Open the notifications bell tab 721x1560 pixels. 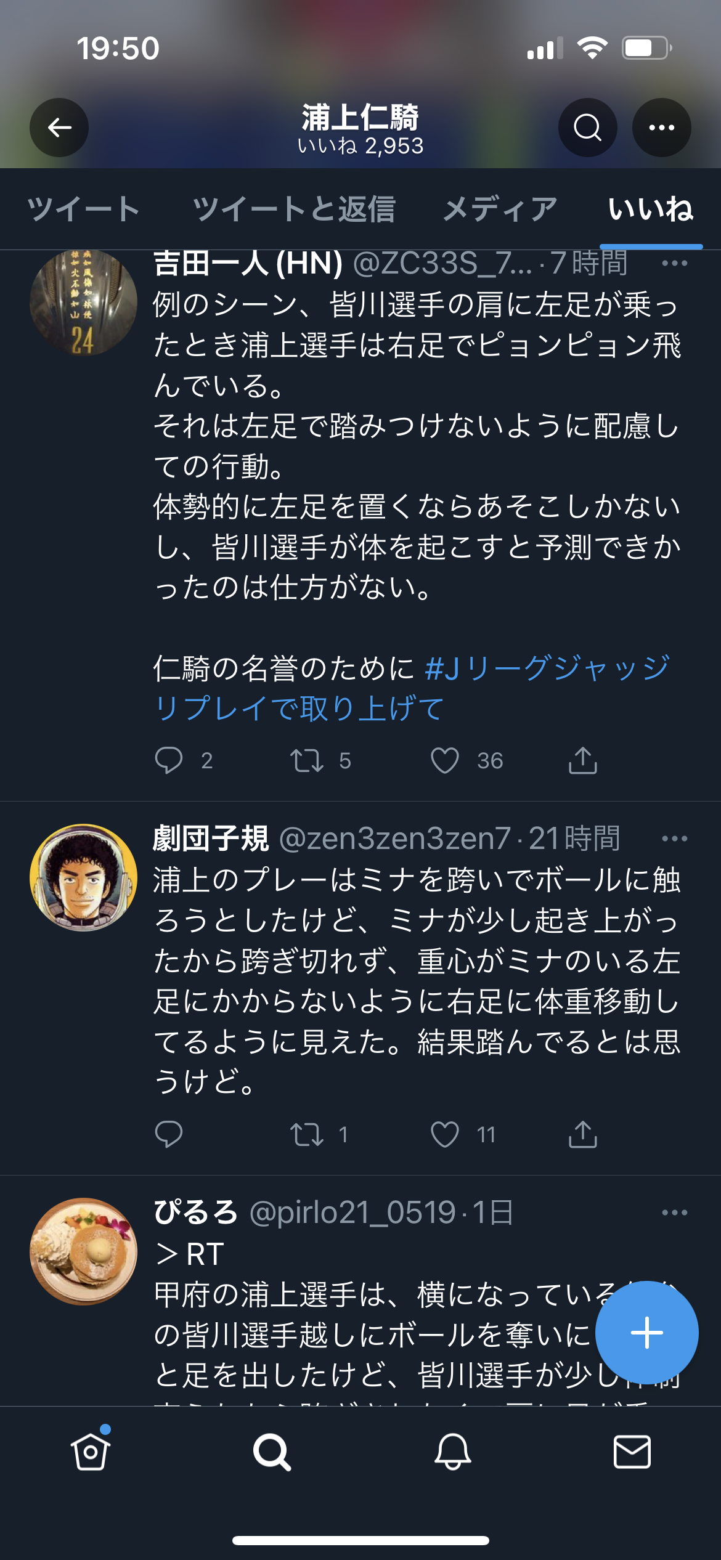pyautogui.click(x=452, y=1452)
